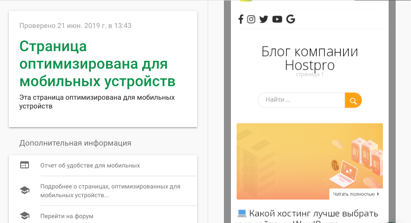
Task: Open the Twitter bird icon
Action: (x=264, y=19)
